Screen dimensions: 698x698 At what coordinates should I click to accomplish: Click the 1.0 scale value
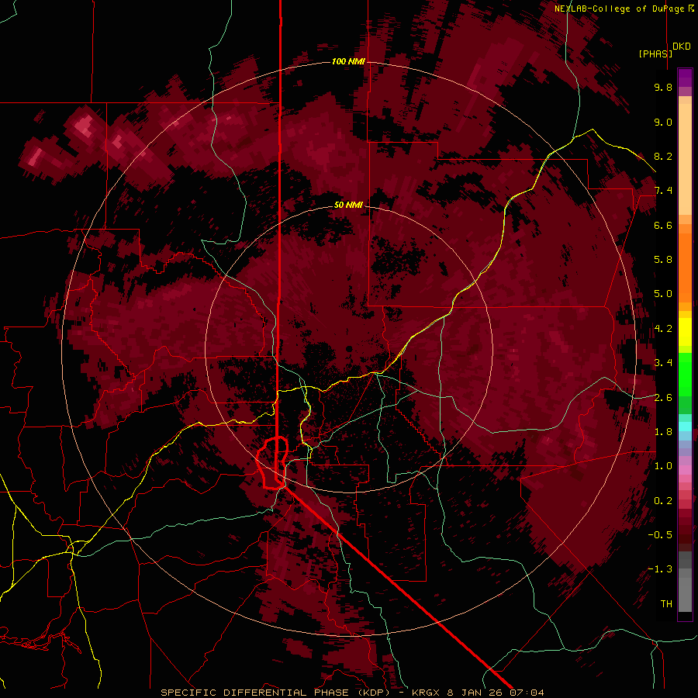(663, 466)
